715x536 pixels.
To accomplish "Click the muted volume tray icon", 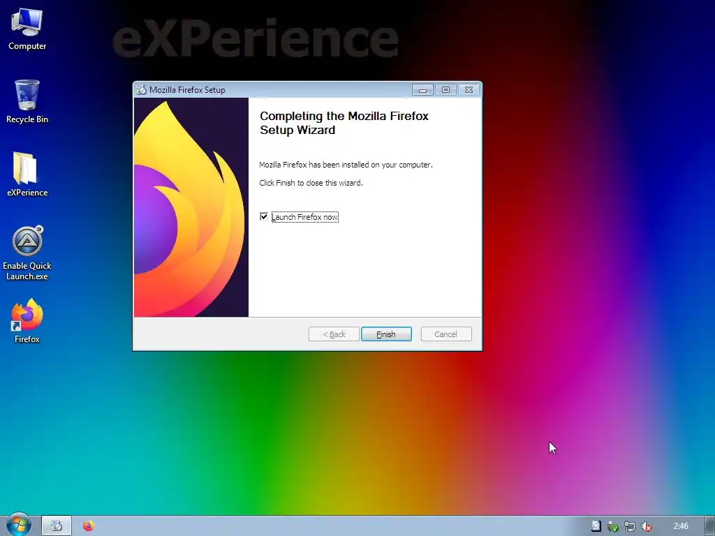I will pyautogui.click(x=646, y=526).
